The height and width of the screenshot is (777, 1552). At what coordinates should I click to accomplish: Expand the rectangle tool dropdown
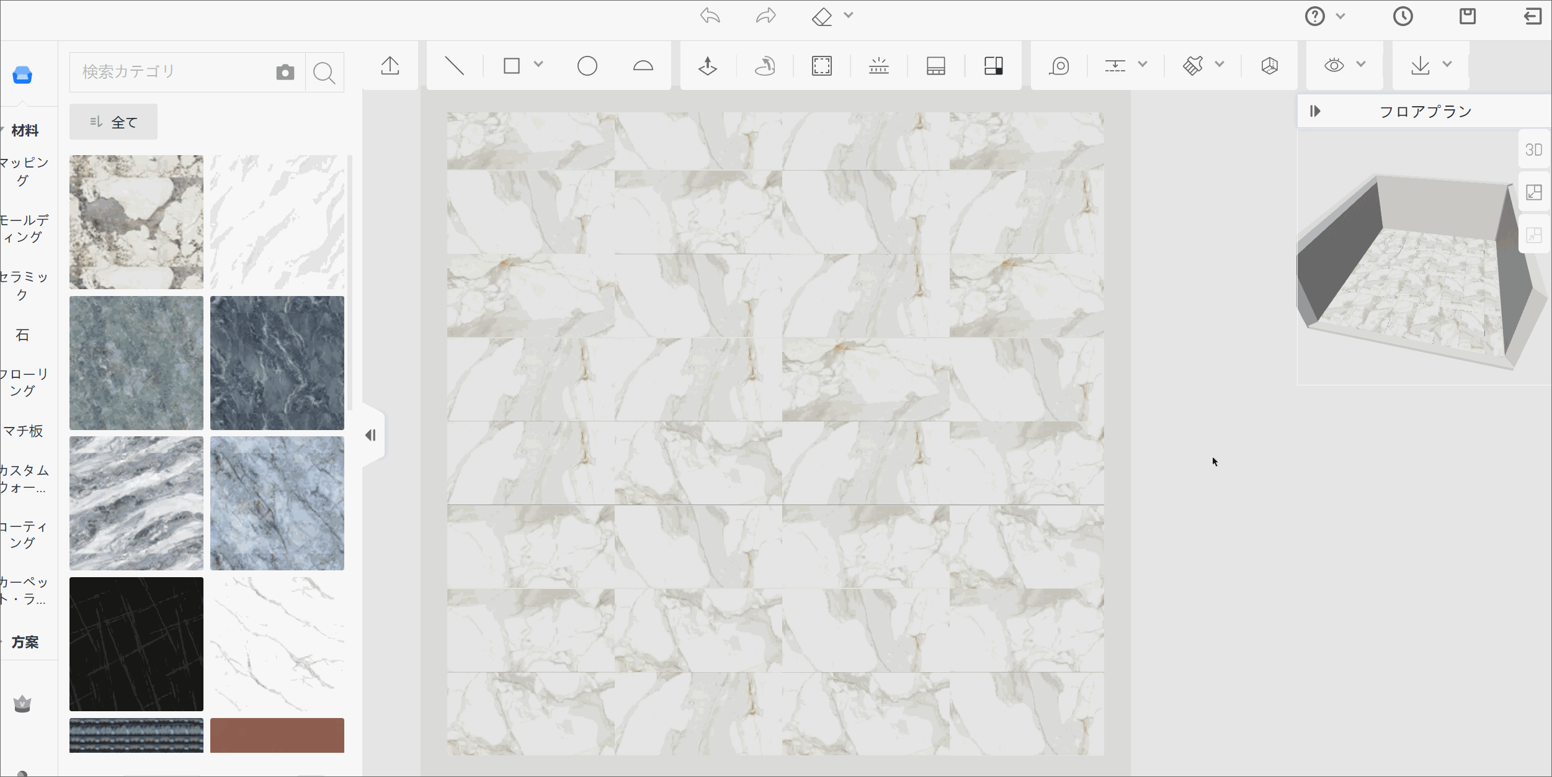(538, 64)
